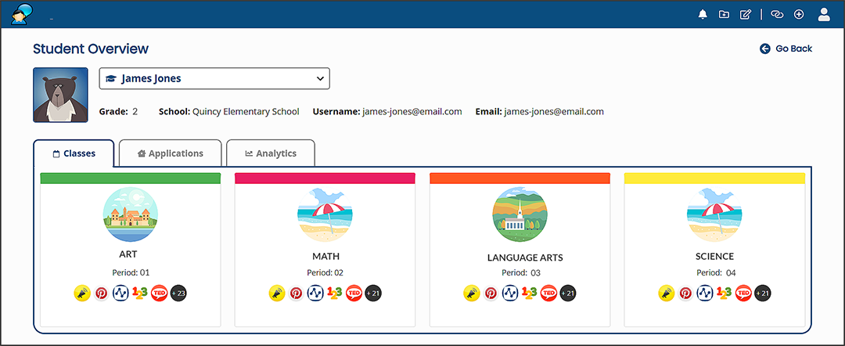Image resolution: width=845 pixels, height=346 pixels.
Task: Show the +21 more apps in SCIENCE
Action: [x=763, y=294]
